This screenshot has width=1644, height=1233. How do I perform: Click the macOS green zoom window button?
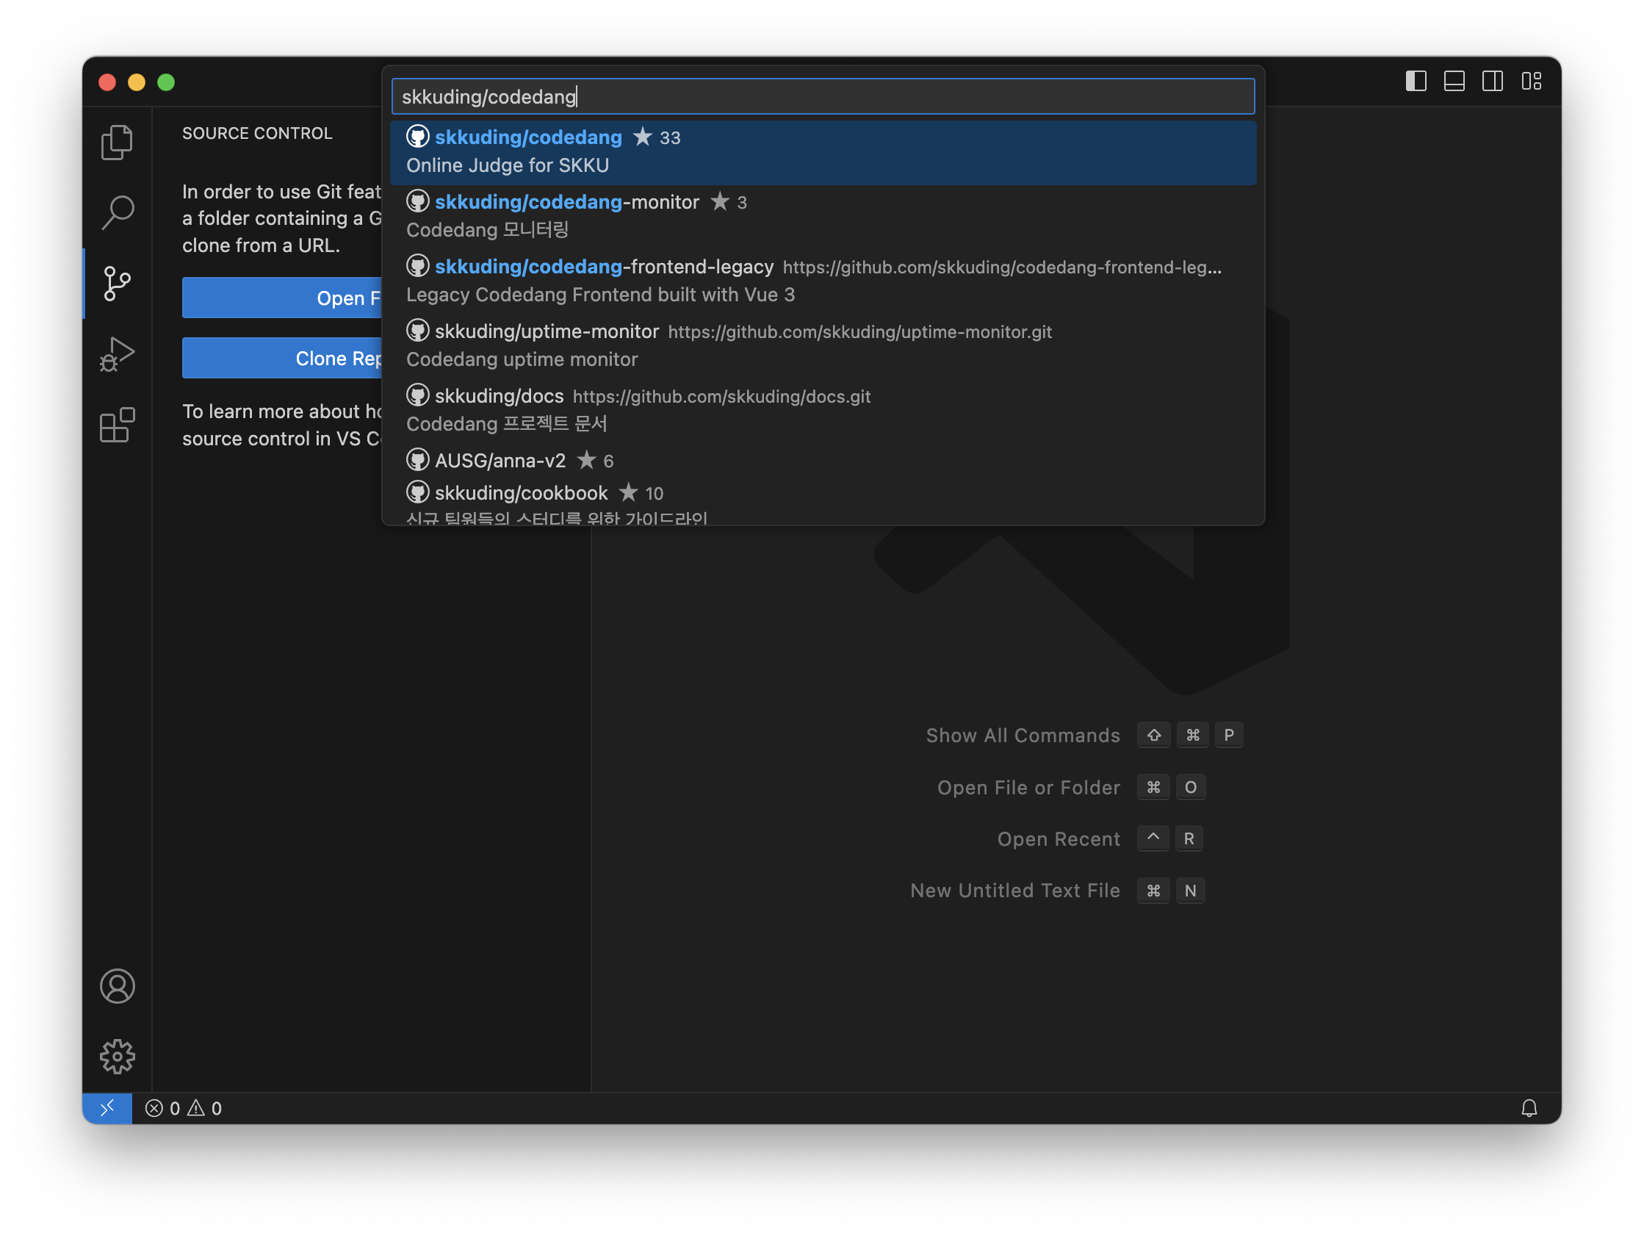pyautogui.click(x=166, y=82)
